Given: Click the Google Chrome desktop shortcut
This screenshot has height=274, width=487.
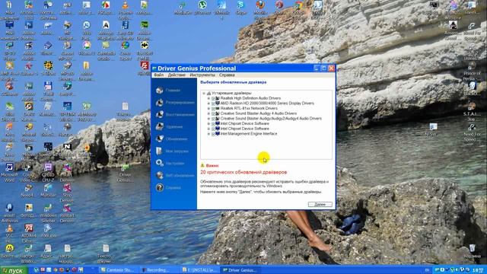Looking at the screenshot, I should 298,8.
